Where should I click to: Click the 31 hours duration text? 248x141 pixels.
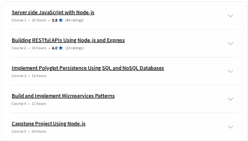(x=39, y=20)
